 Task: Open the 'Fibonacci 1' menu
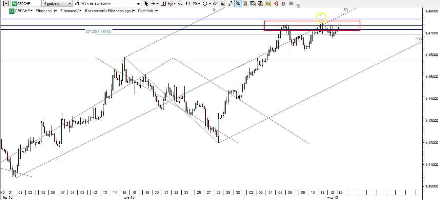click(x=46, y=11)
